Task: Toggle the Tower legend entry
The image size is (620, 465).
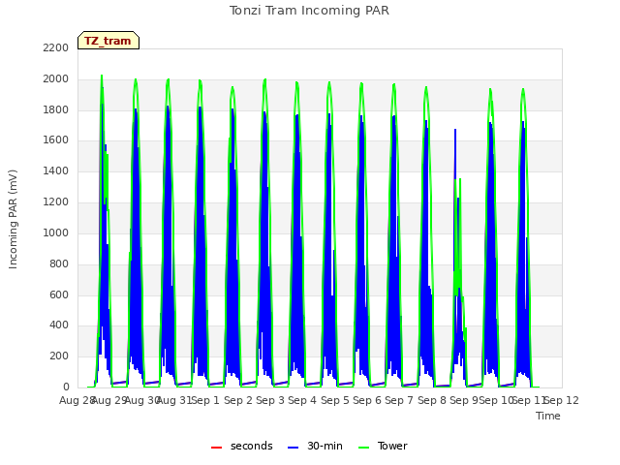Action: coord(383,446)
